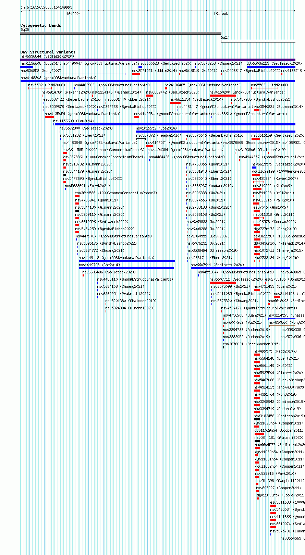
Task: Open nsv5458647 (ByrskaBishop2022) entry
Action: click(251, 71)
